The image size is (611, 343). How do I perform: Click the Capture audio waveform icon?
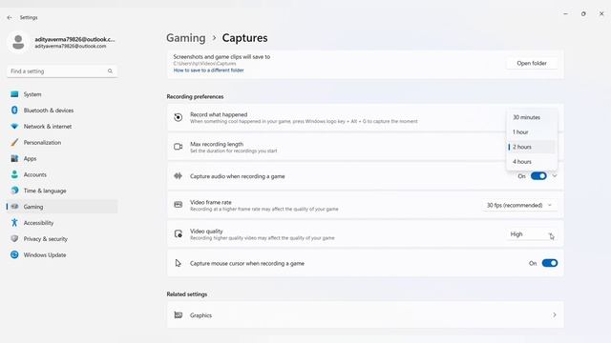click(x=179, y=175)
